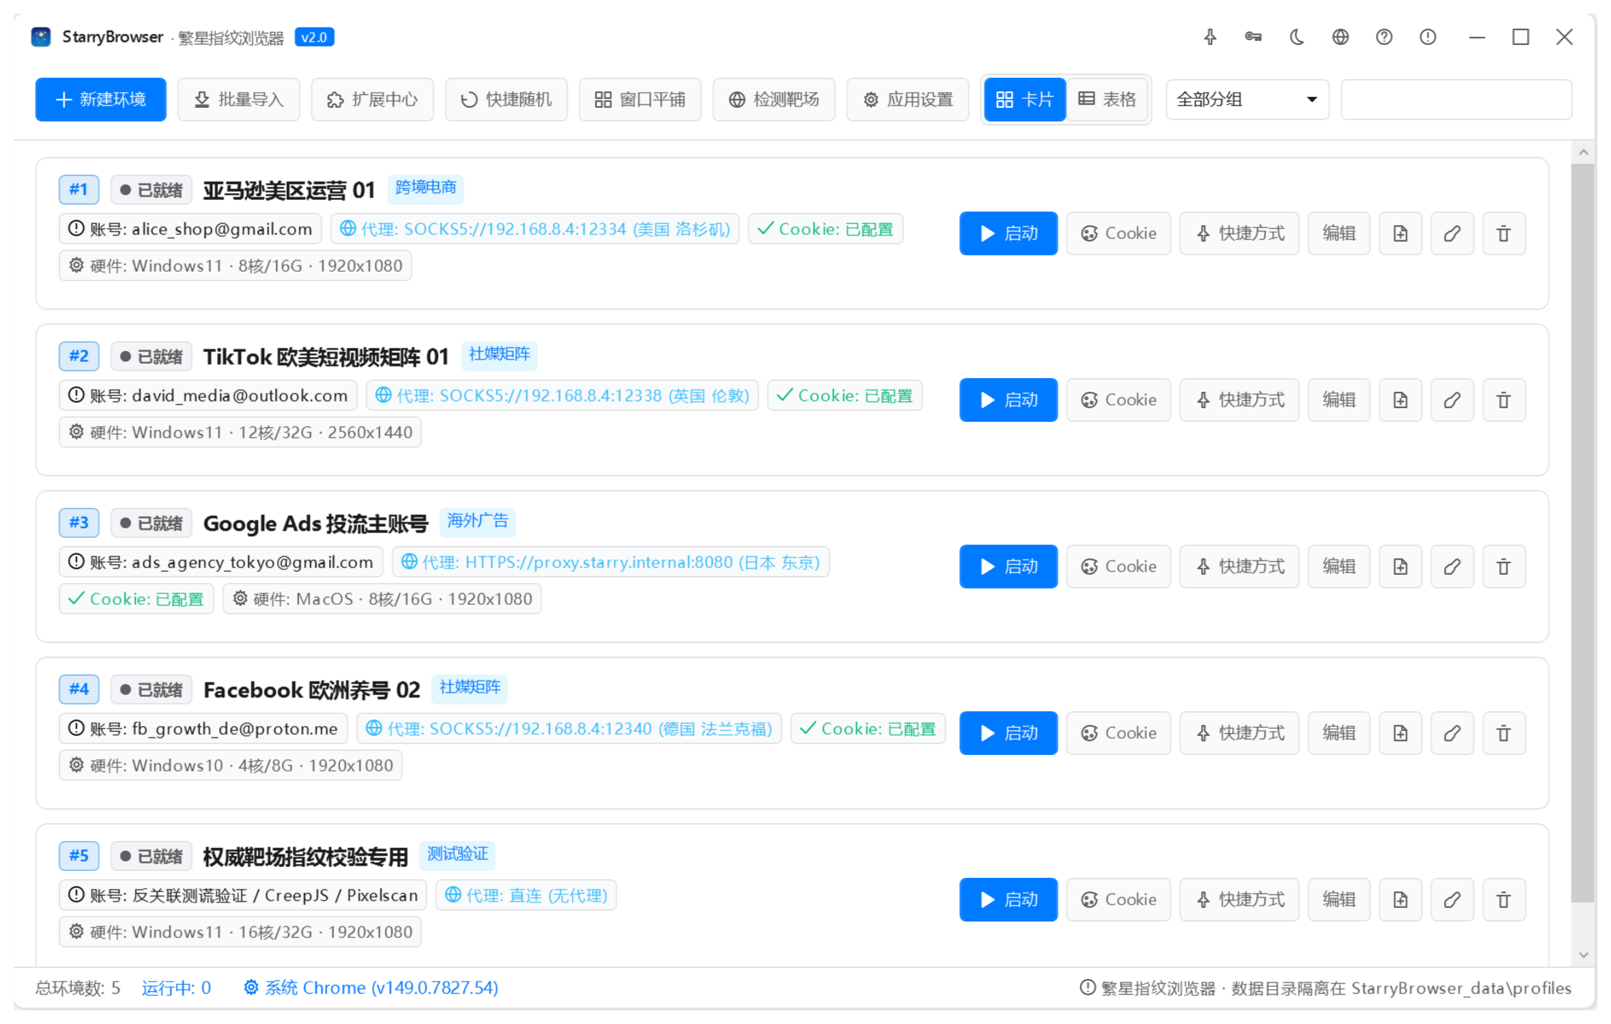Delete the TikTok 欧美短视频矩阵 01 environment

pyautogui.click(x=1504, y=400)
